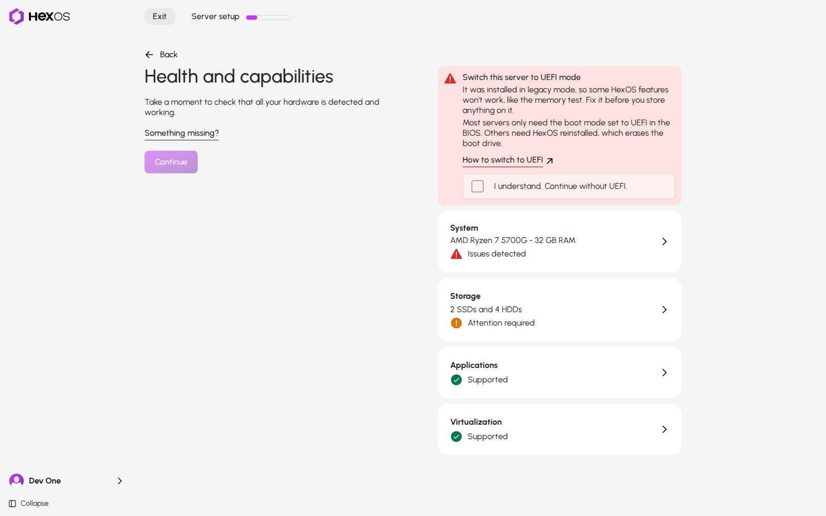826x516 pixels.
Task: Check the Continue without UEFI box
Action: point(478,186)
